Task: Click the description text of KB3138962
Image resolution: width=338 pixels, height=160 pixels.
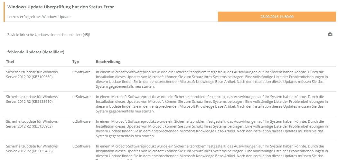Action: pyautogui.click(x=212, y=129)
